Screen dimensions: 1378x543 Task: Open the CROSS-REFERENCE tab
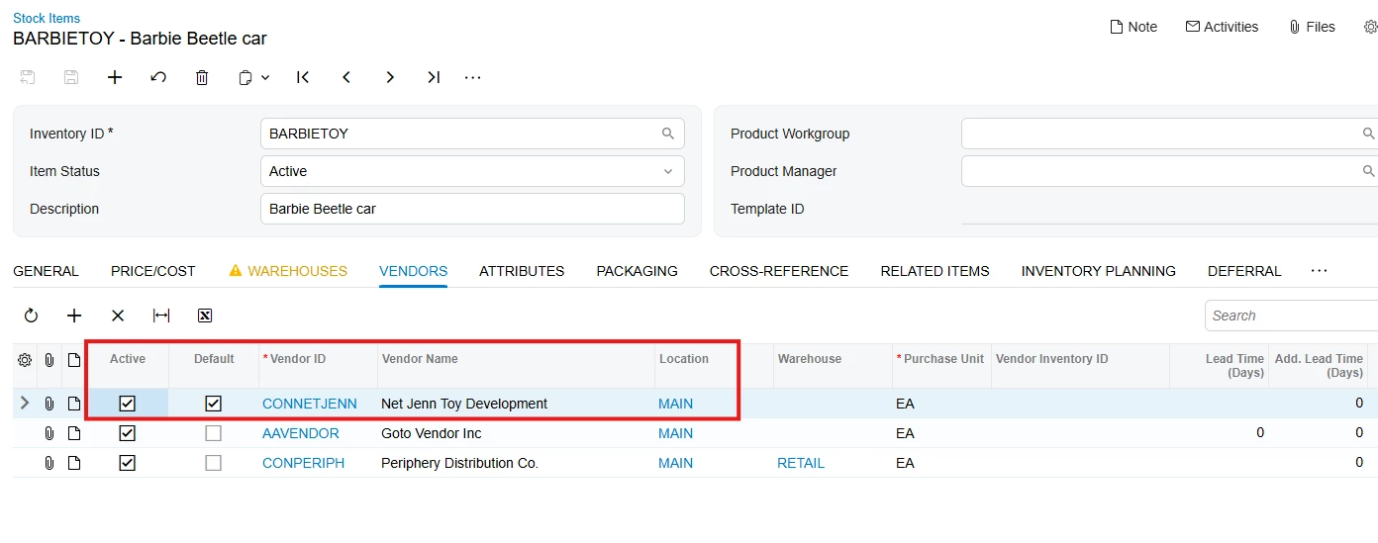click(x=779, y=271)
